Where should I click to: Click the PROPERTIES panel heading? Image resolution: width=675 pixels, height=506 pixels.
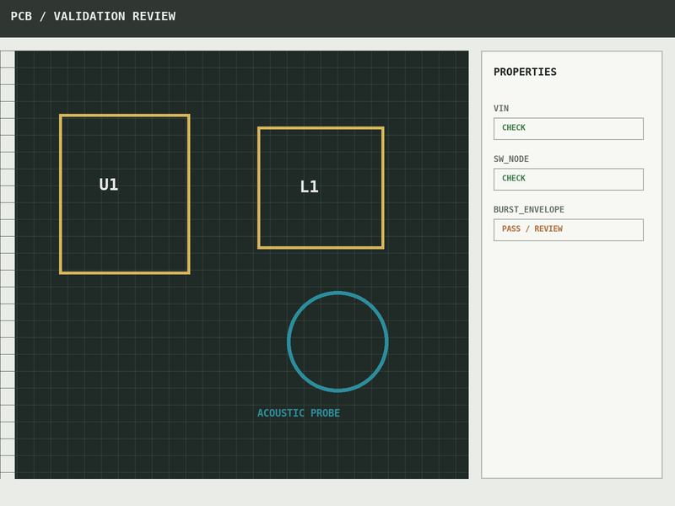[525, 72]
